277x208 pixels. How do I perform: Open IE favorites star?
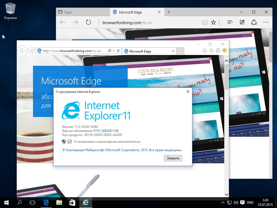pyautogui.click(x=211, y=51)
